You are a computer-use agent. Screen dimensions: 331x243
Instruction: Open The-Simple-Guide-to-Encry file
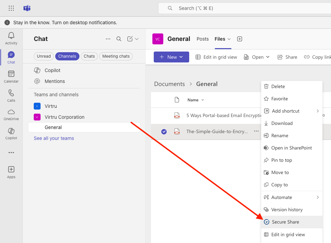coord(217,131)
